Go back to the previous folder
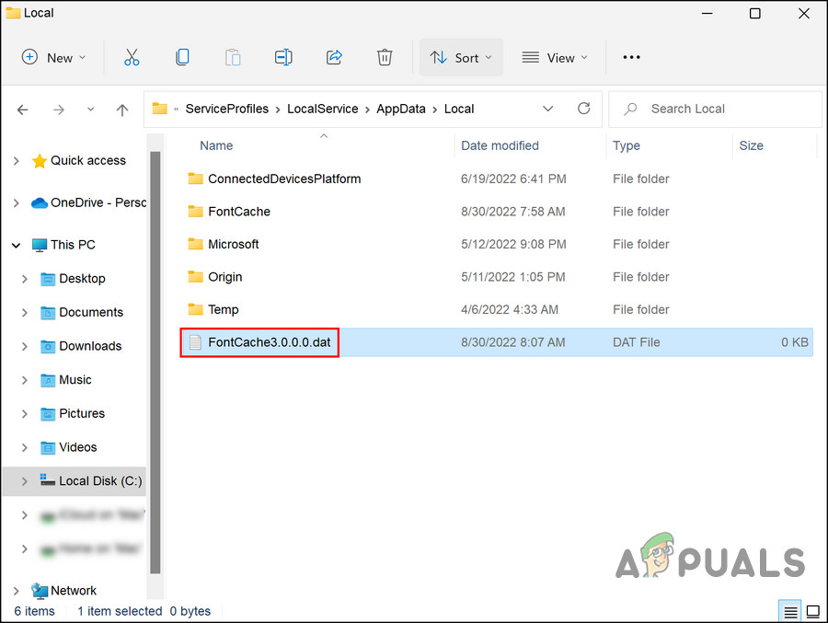Screen dimensions: 828x623 click(x=22, y=109)
